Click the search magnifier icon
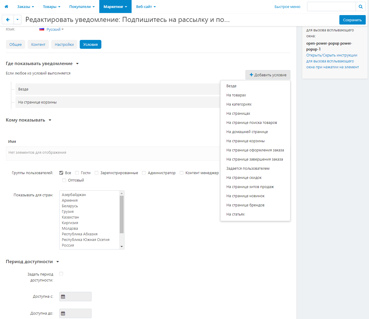This screenshot has height=319, width=369. point(361,7)
